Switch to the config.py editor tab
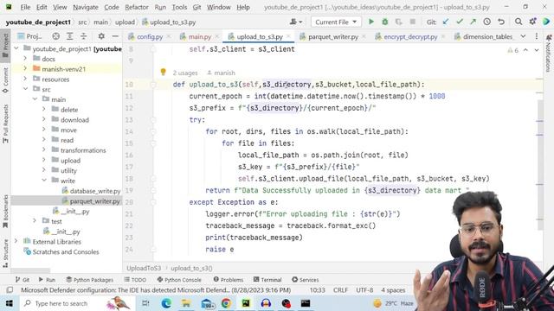This screenshot has width=554, height=311. point(150,36)
